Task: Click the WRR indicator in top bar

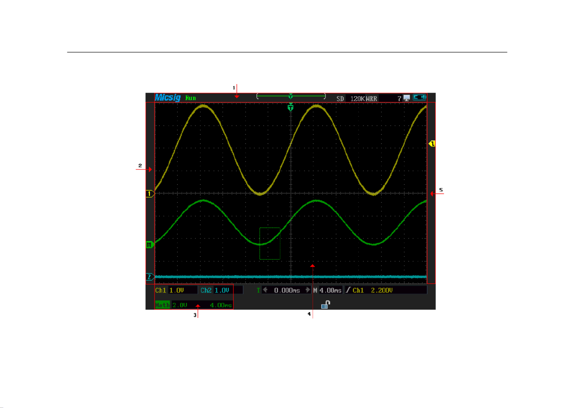Action: click(x=371, y=98)
